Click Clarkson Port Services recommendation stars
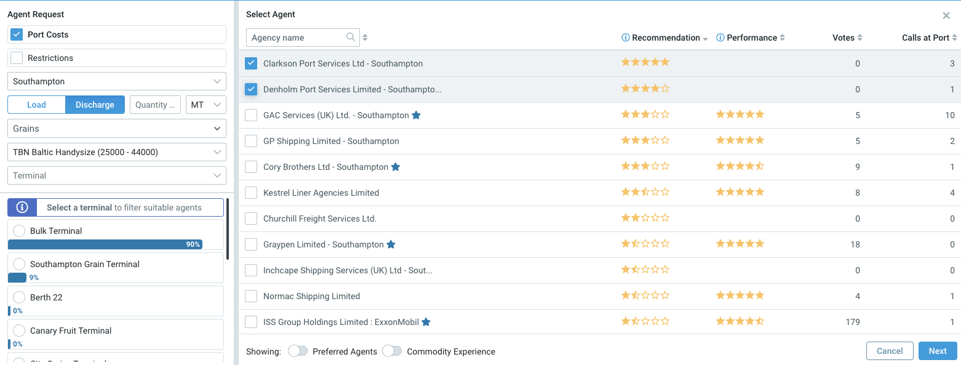 [x=645, y=62]
